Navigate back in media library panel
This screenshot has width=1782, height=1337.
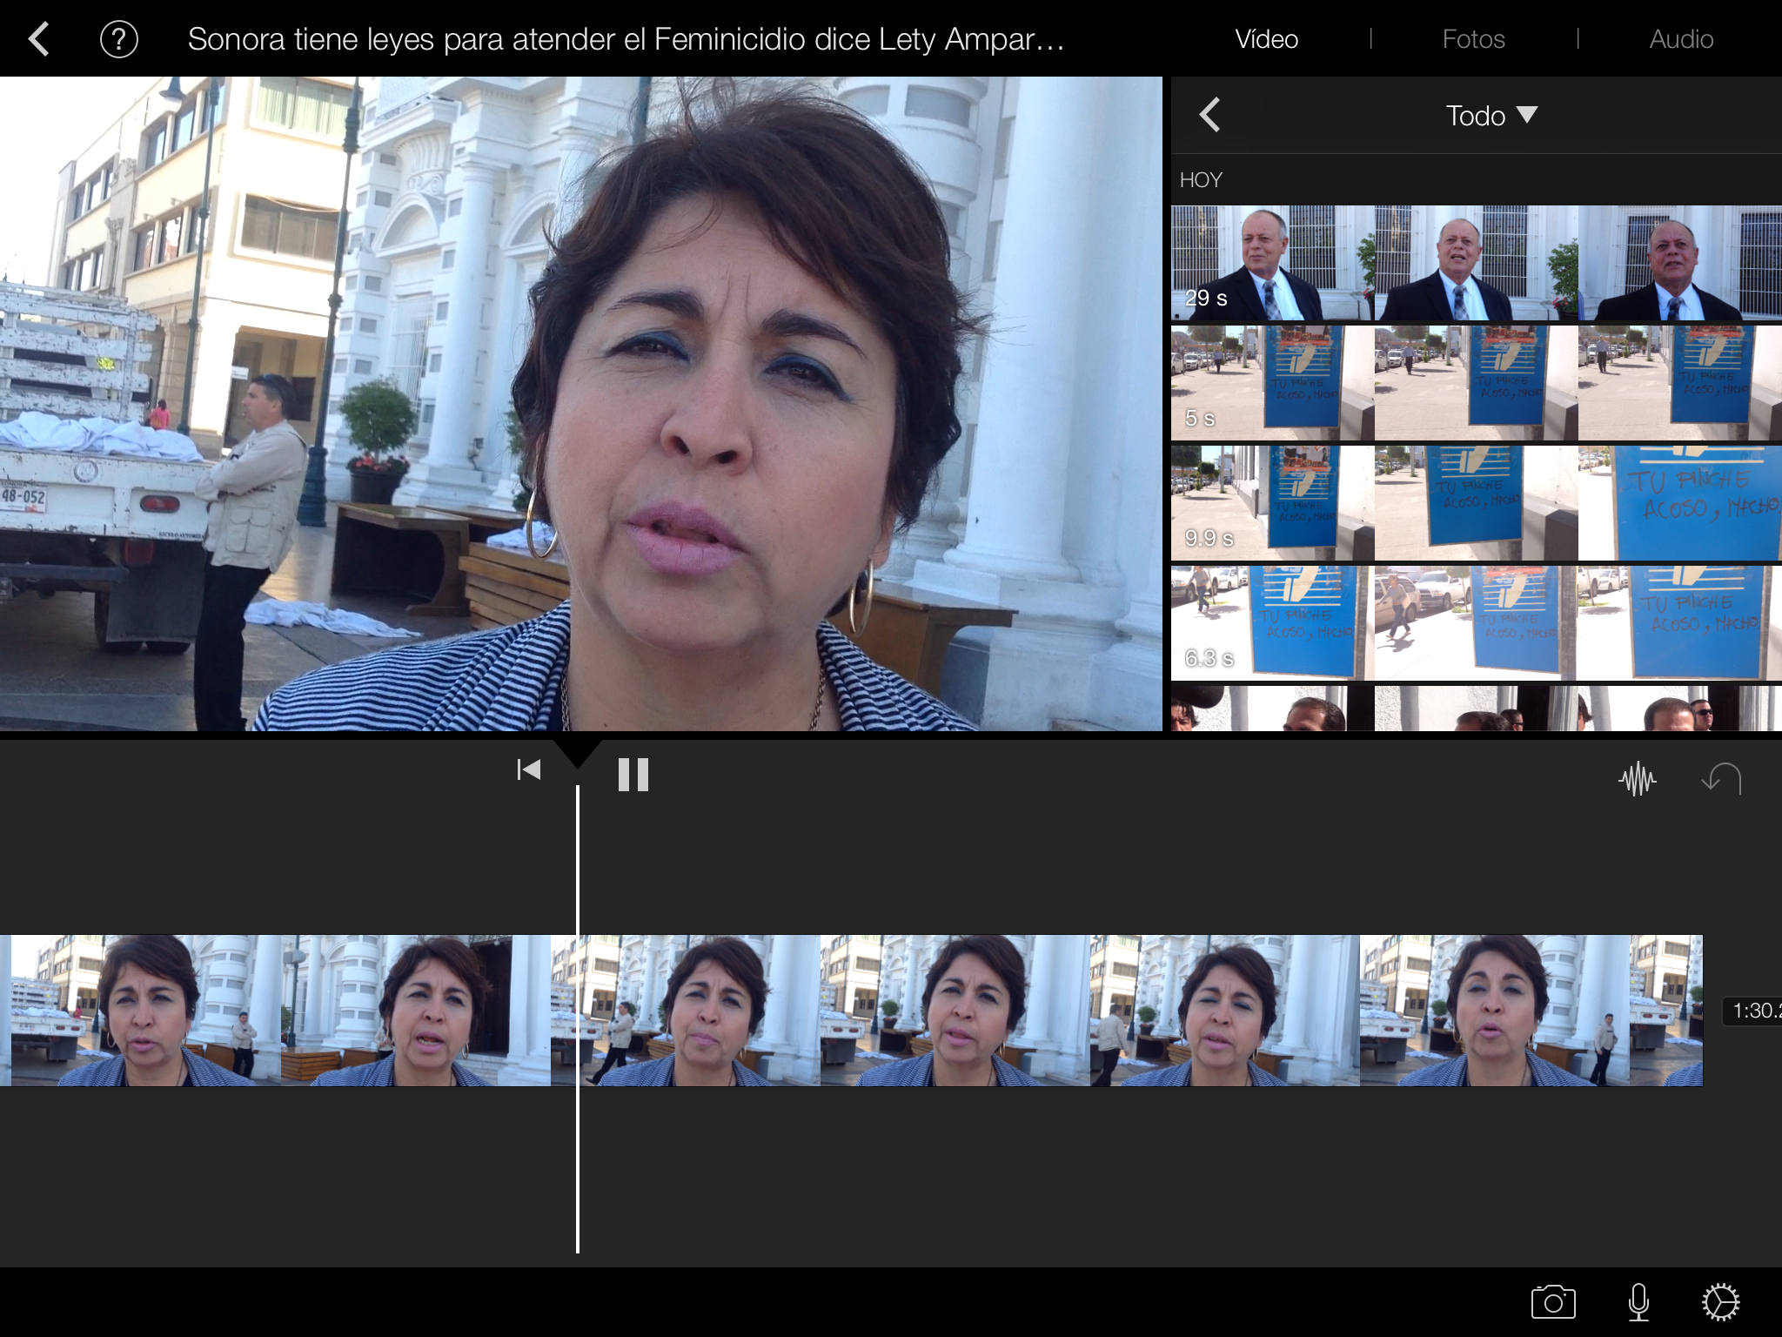click(x=1209, y=115)
